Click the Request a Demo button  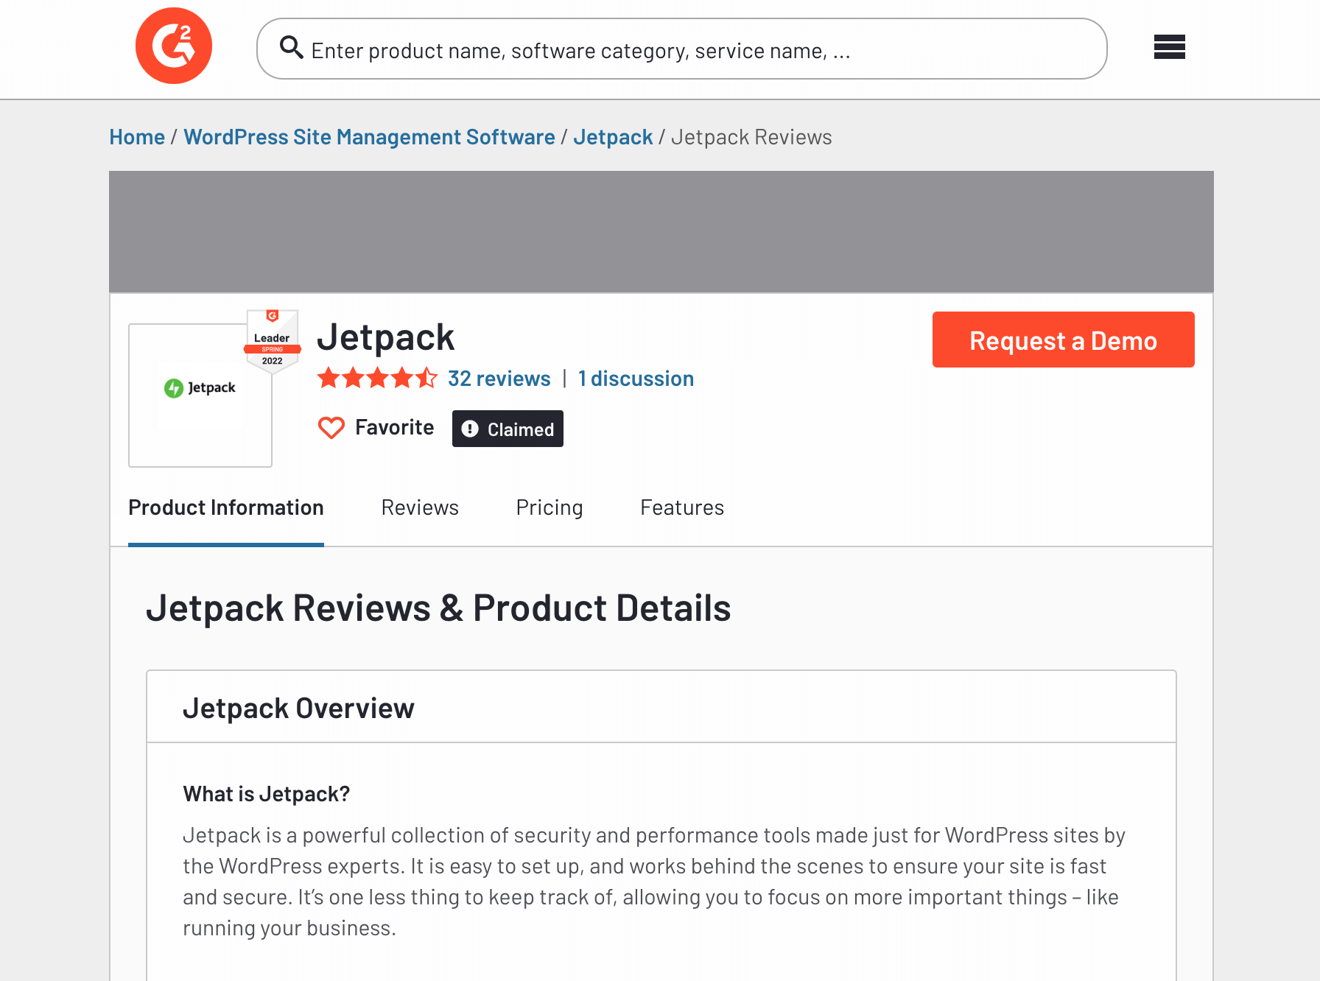1063,340
